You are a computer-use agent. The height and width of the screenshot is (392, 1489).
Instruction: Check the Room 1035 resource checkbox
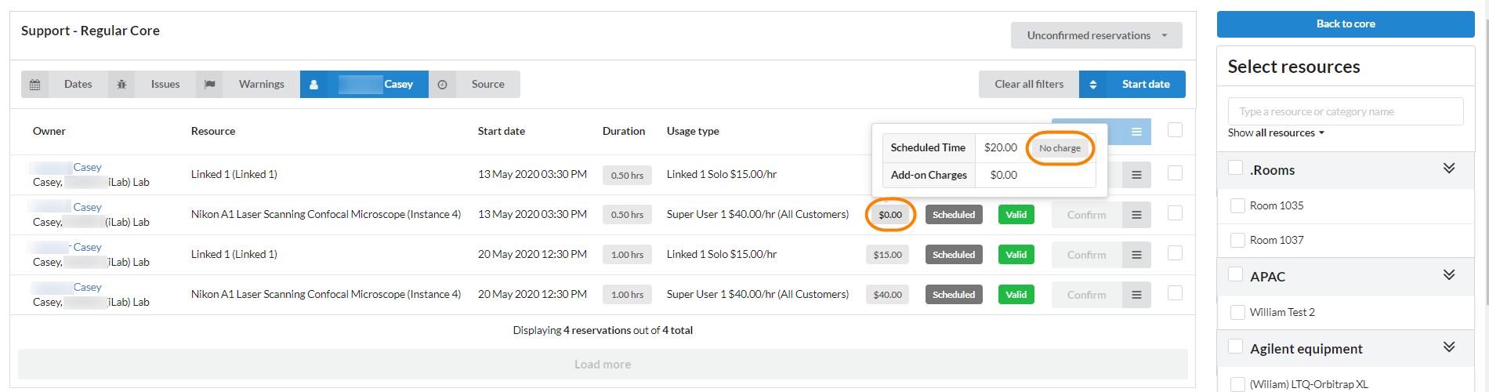[x=1237, y=205]
